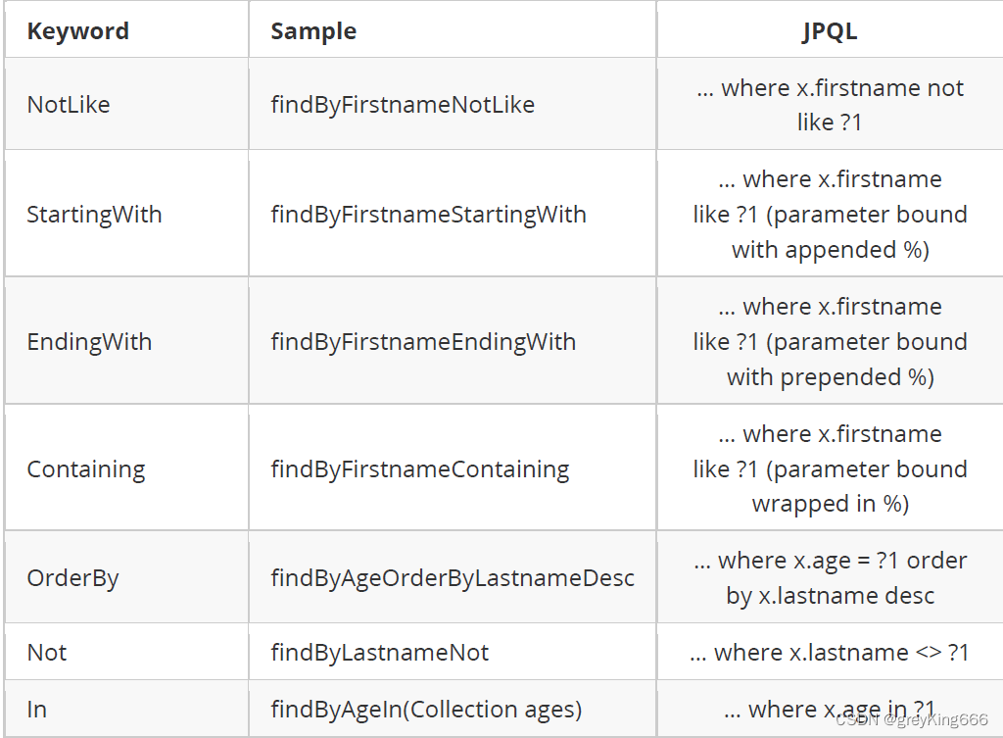Click findByFirstnameEndingWith sample text
The image size is (1003, 738).
pos(423,342)
